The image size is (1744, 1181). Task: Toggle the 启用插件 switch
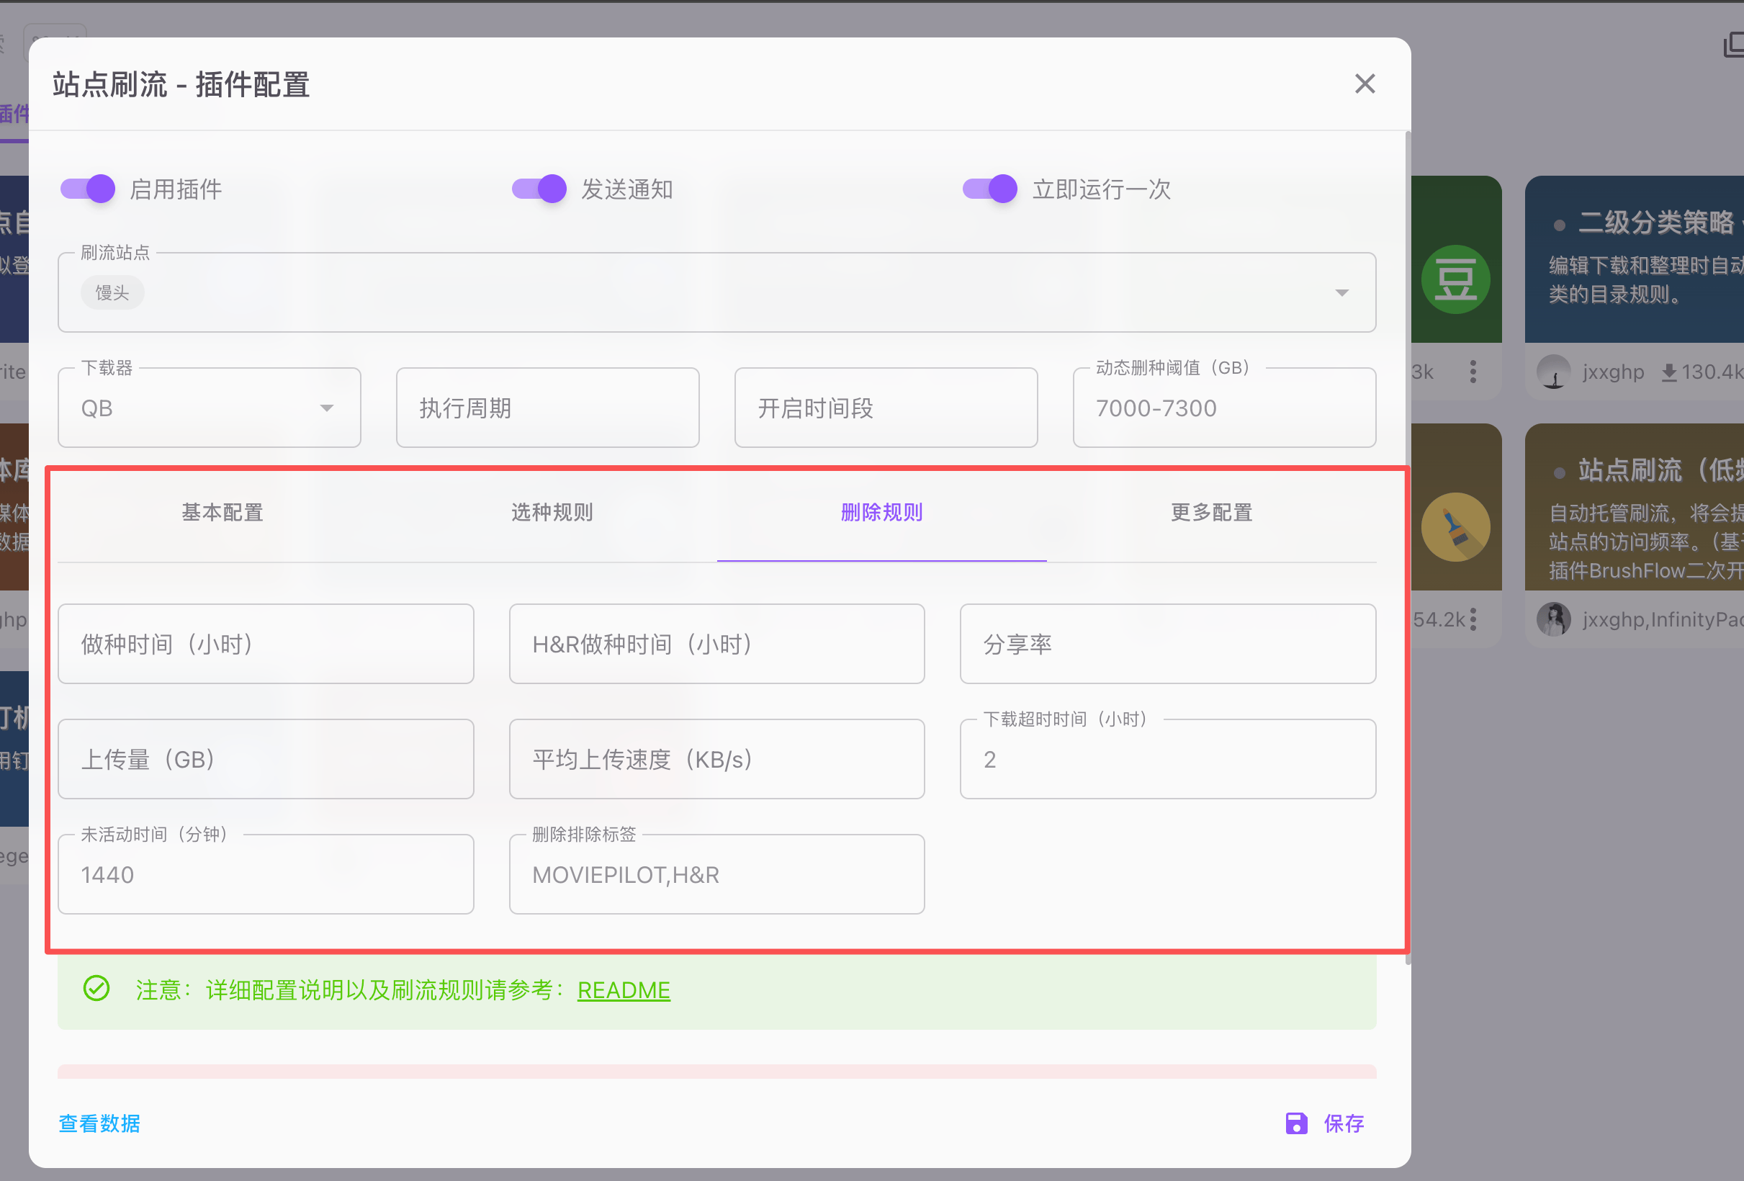point(89,189)
